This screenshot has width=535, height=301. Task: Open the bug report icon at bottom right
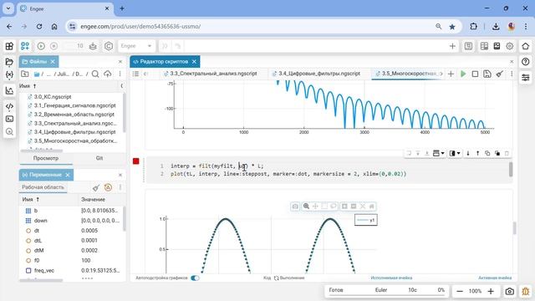point(526,291)
